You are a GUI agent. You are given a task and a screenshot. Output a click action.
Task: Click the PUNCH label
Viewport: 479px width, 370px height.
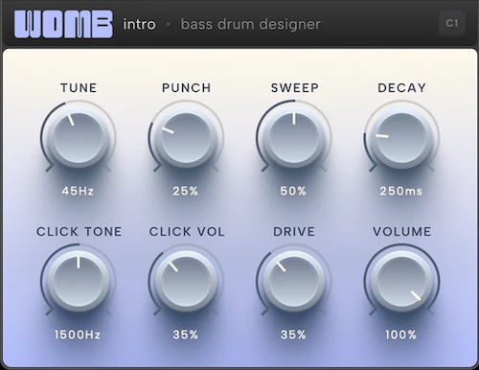[187, 88]
